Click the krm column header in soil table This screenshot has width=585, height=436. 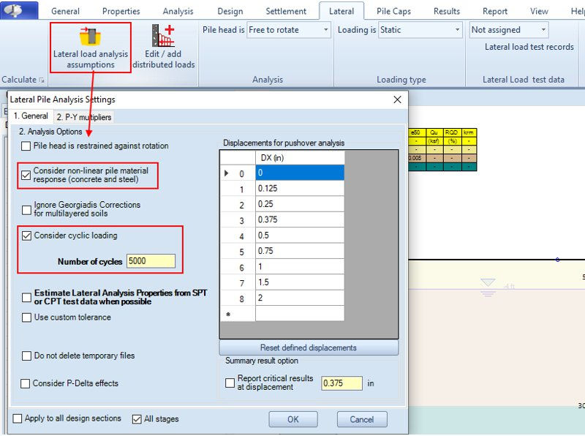click(x=469, y=132)
